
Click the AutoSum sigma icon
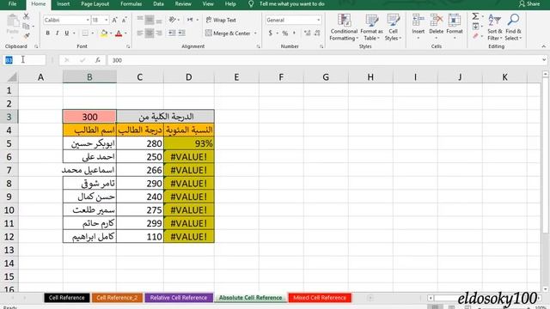(x=475, y=16)
